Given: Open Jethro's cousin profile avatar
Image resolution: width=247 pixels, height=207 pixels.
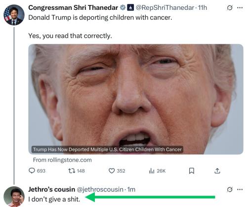Looking at the screenshot, I should pos(14,197).
